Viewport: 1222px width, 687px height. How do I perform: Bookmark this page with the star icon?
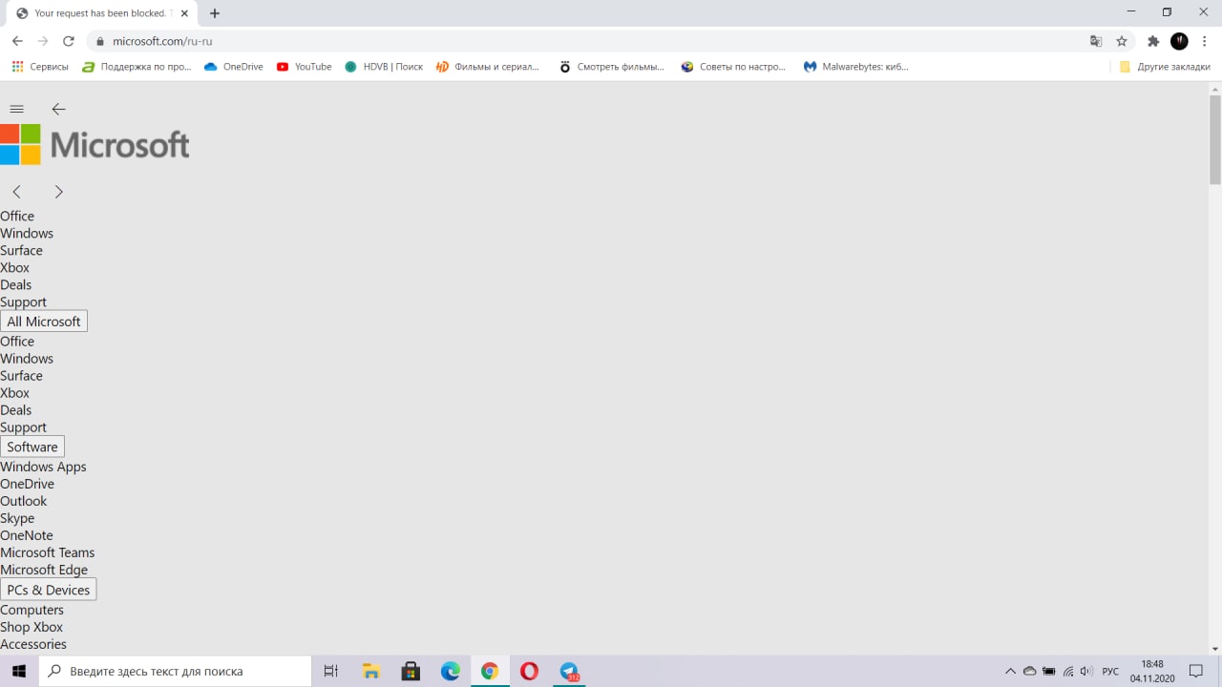1122,41
